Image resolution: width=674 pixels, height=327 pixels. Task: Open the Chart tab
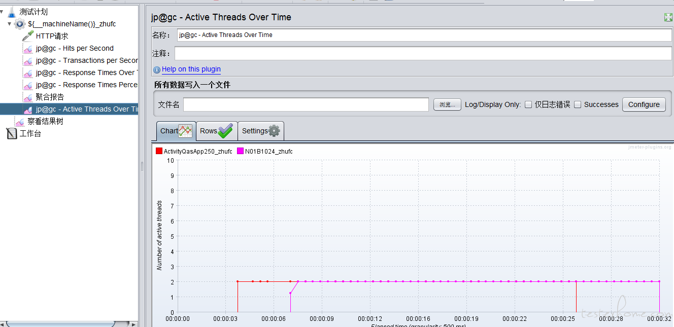[x=176, y=131]
